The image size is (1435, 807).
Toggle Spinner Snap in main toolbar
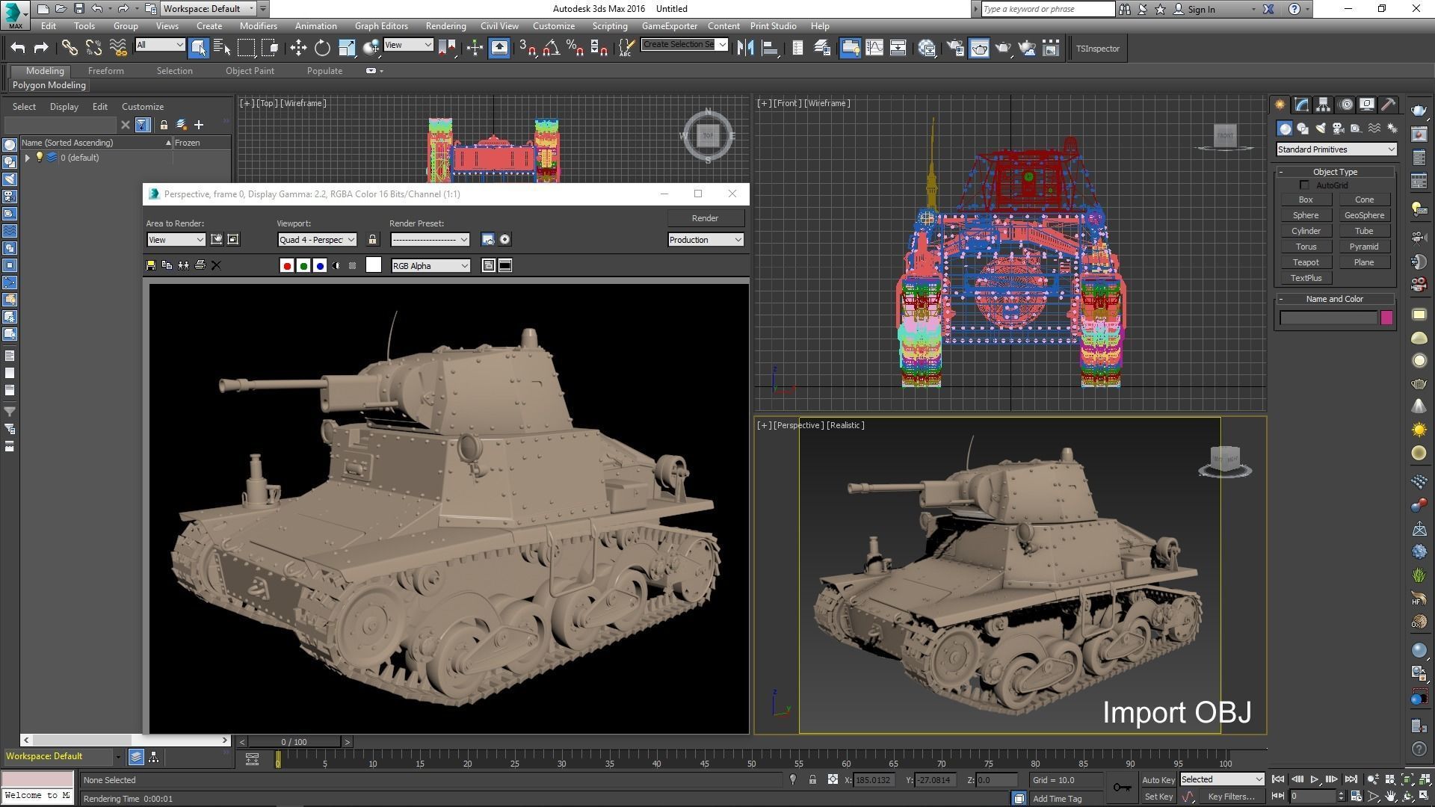pos(599,48)
